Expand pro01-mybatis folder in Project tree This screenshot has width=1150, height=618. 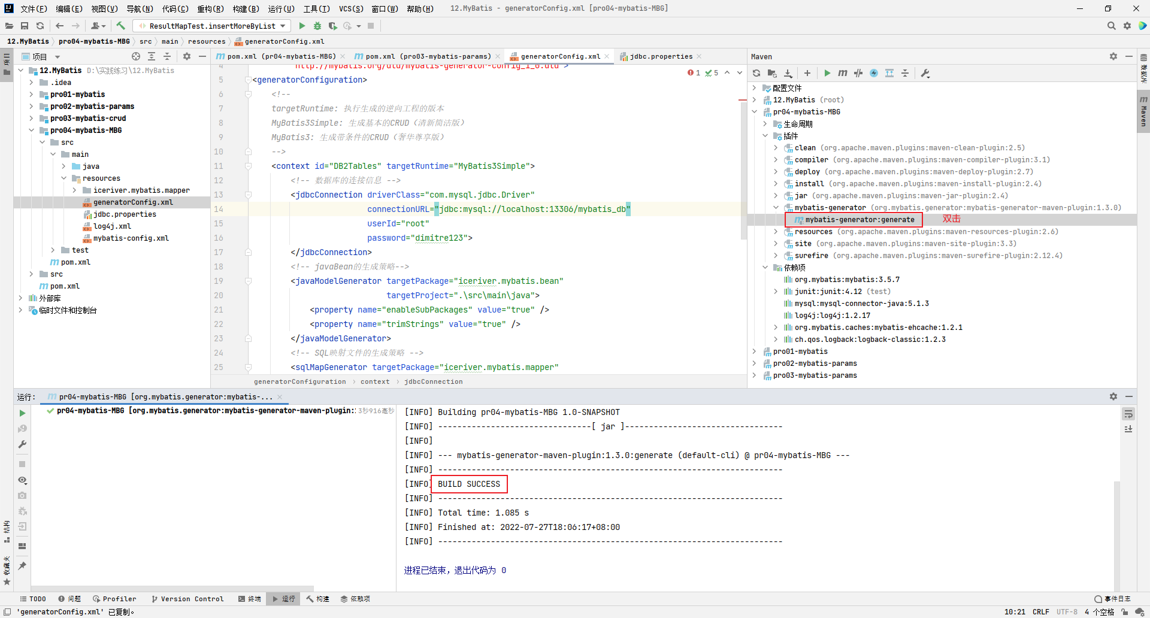pyautogui.click(x=31, y=95)
